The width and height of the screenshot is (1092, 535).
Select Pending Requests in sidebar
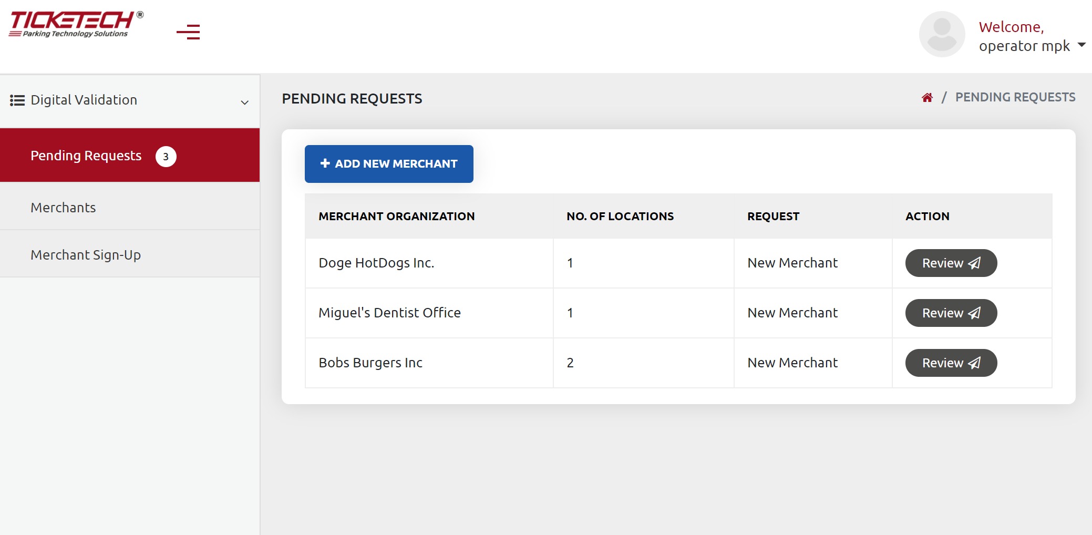(x=130, y=156)
